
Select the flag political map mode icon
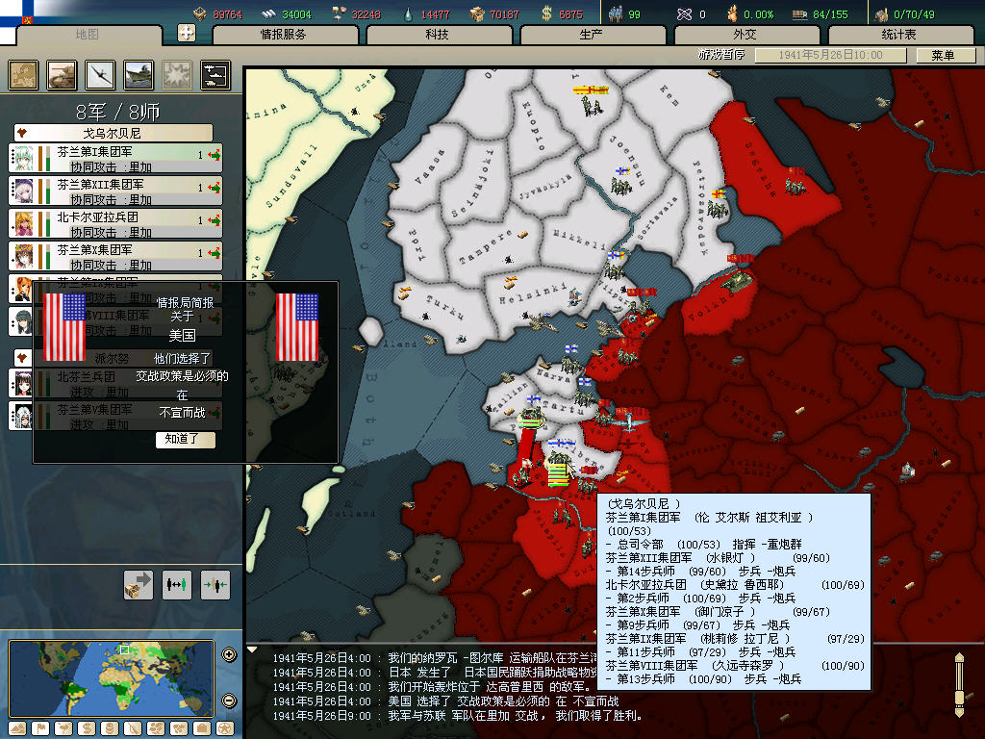pos(40,728)
